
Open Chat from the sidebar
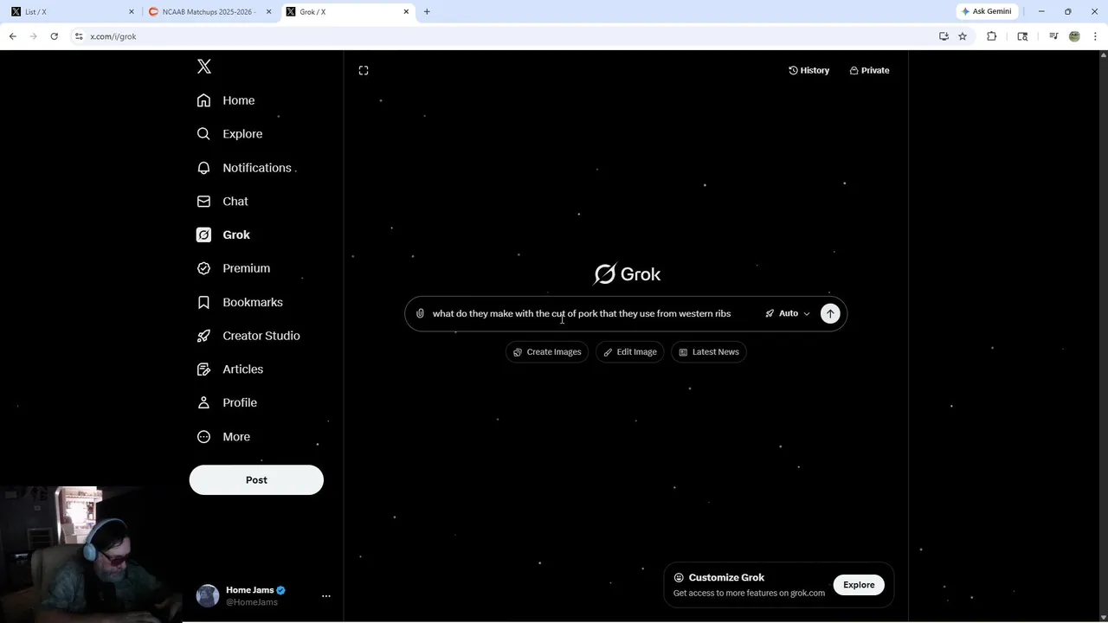(222, 202)
